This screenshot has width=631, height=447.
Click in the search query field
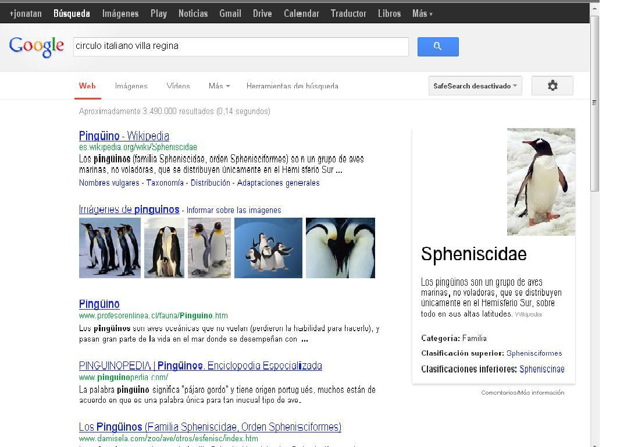coord(241,47)
